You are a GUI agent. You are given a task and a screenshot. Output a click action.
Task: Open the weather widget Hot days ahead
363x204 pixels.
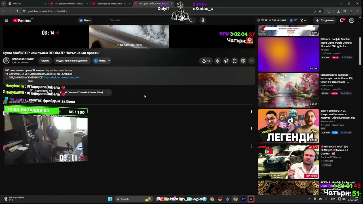point(14,199)
